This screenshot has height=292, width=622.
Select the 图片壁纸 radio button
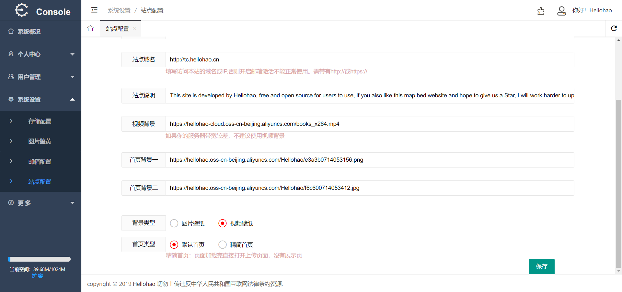174,223
